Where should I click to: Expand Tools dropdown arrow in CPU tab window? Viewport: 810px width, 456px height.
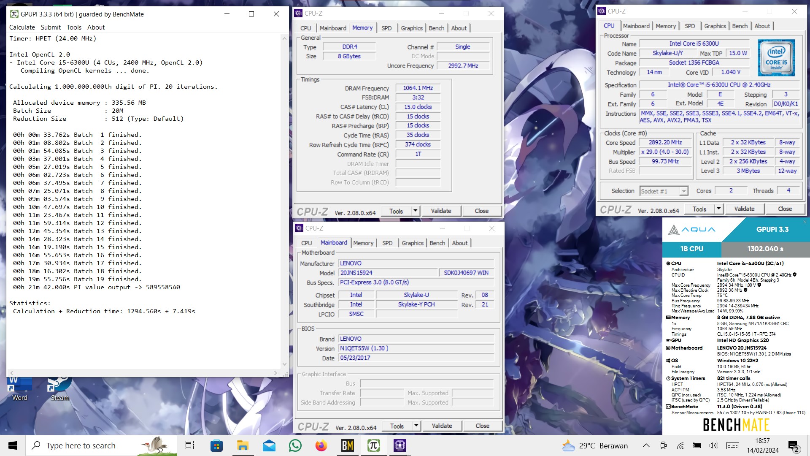tap(719, 209)
